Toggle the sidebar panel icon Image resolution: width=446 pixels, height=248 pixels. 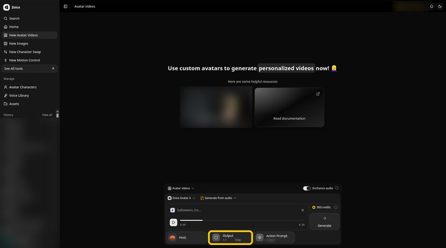65,6
